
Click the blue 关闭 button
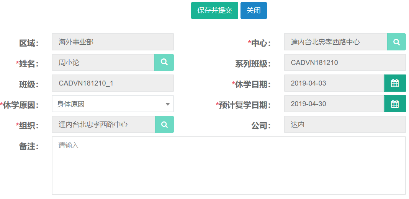pyautogui.click(x=254, y=11)
